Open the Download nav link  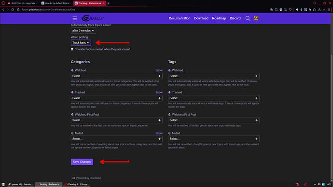click(201, 18)
